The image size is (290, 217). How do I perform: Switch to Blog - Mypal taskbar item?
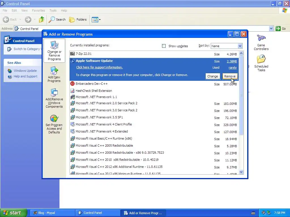(x=52, y=213)
